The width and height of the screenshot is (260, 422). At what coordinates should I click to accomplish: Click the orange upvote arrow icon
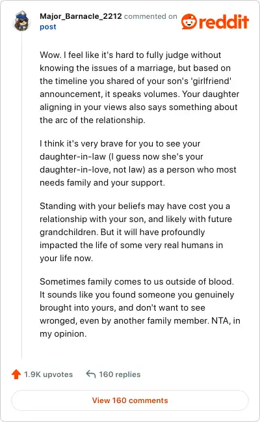click(x=16, y=374)
